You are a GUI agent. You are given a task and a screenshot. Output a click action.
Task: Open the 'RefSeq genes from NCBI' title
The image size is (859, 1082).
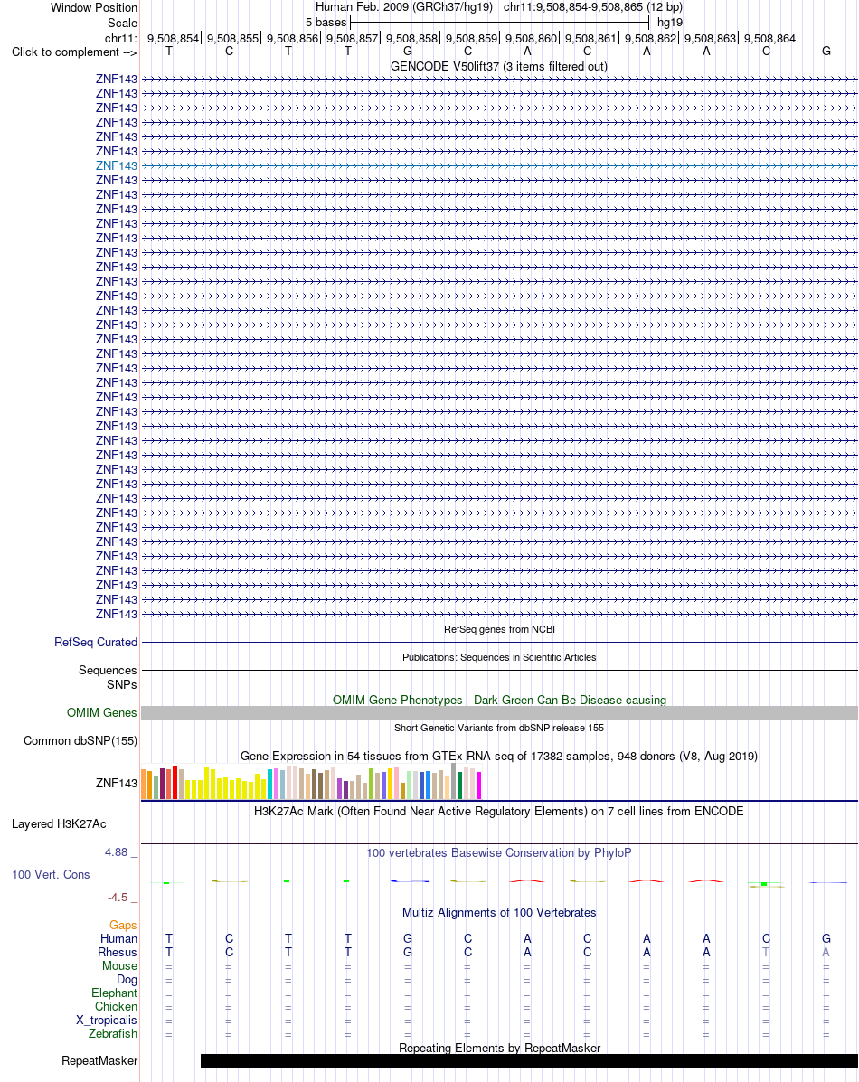tap(499, 629)
